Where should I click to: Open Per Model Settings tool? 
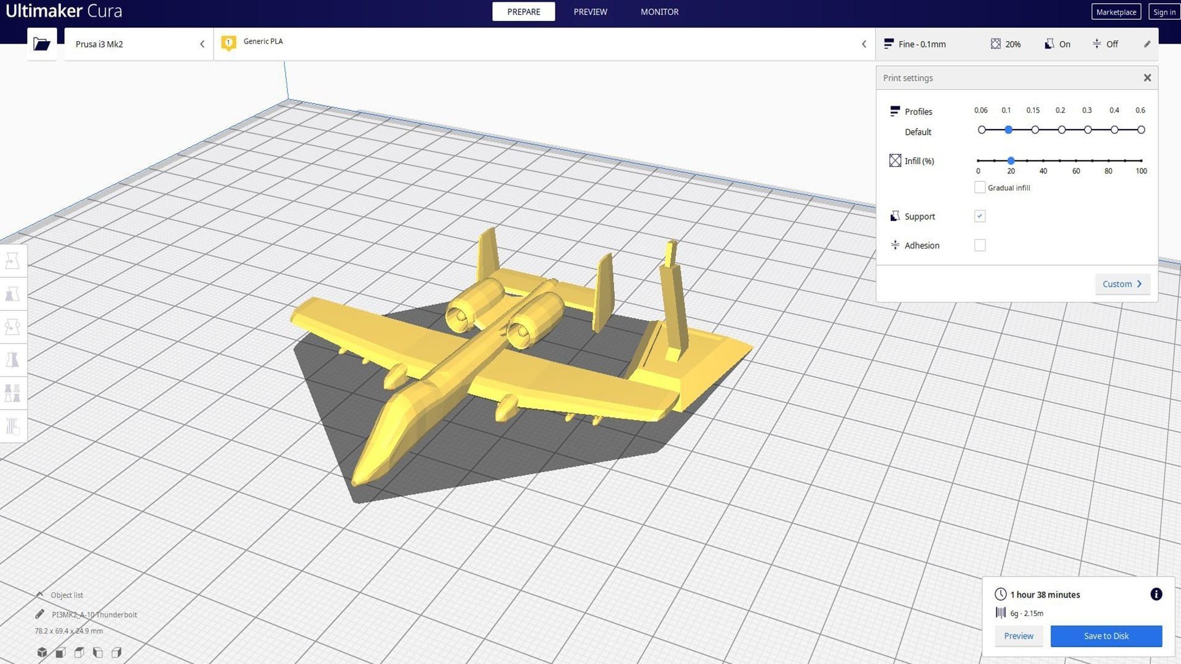click(13, 392)
